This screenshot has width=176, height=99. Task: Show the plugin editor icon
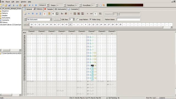pos(53,14)
